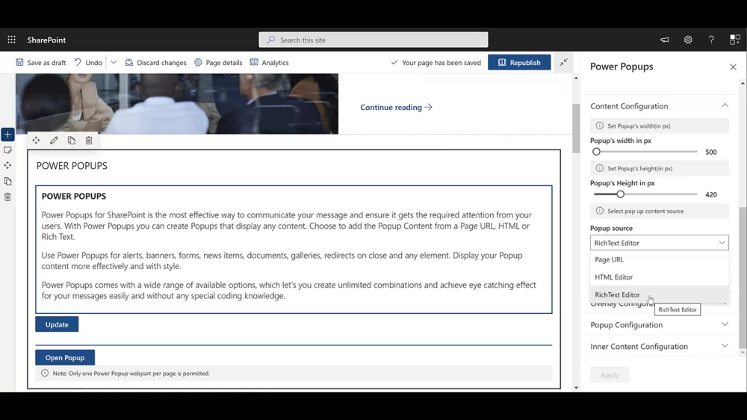The height and width of the screenshot is (420, 747).
Task: Click the POWER POPUPS web part title
Action: tap(72, 166)
